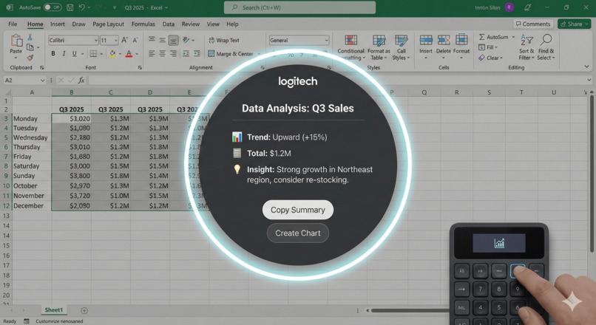Click the Paste clipboard icon
The height and width of the screenshot is (325, 596).
[x=16, y=41]
